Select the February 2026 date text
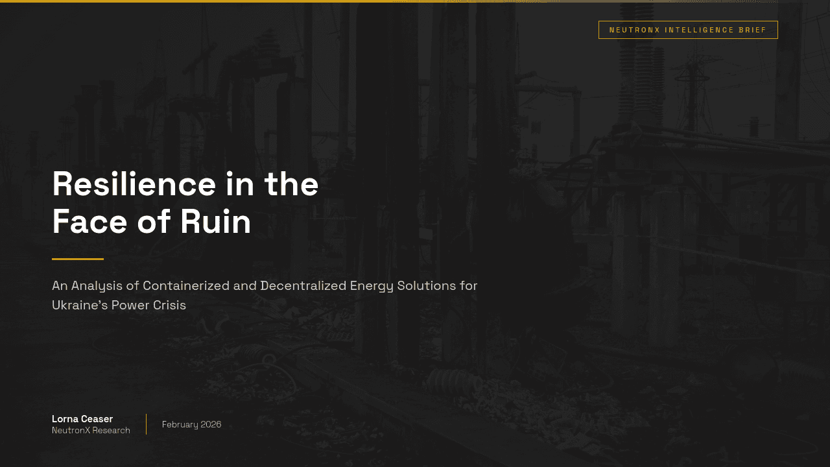This screenshot has width=830, height=467. (191, 424)
